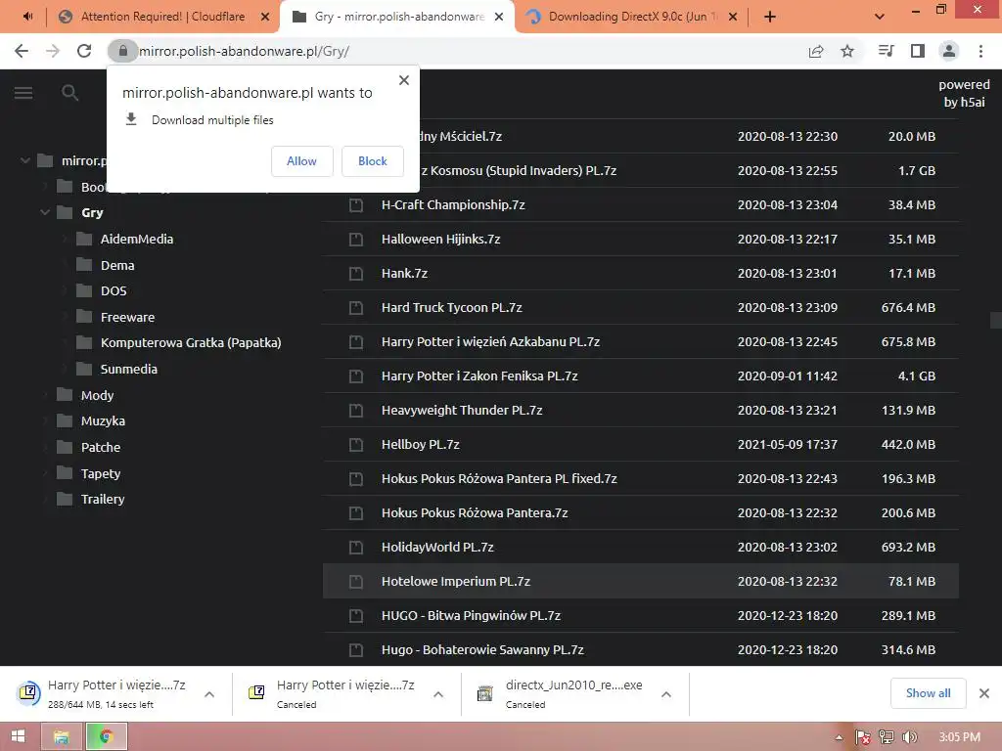Switch to Attention Required Cloudflare tab
This screenshot has width=1002, height=751.
(x=163, y=17)
